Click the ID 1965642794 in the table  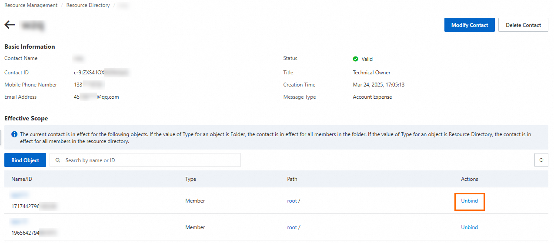pos(34,233)
